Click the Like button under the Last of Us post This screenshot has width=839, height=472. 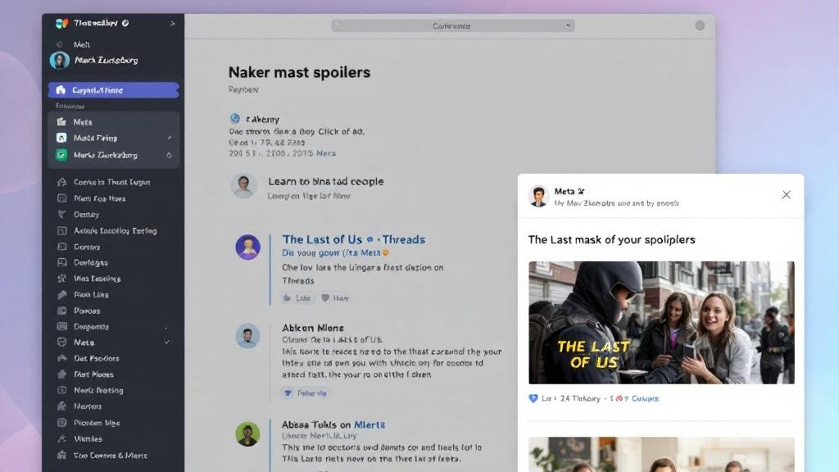coord(297,298)
